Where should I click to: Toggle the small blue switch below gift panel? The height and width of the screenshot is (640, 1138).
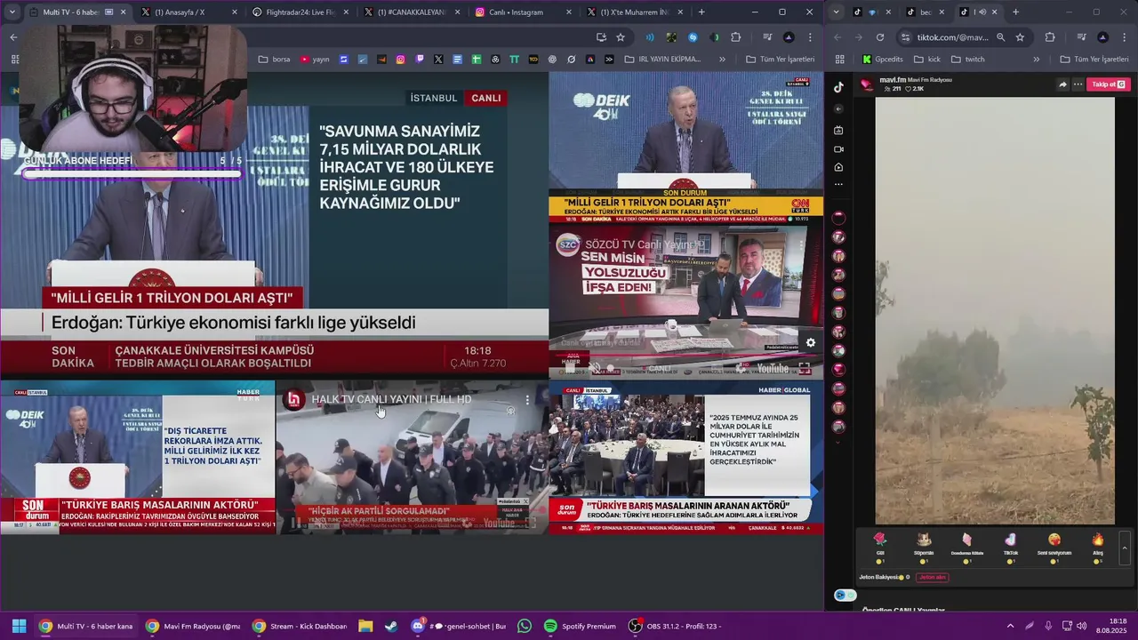coord(845,596)
